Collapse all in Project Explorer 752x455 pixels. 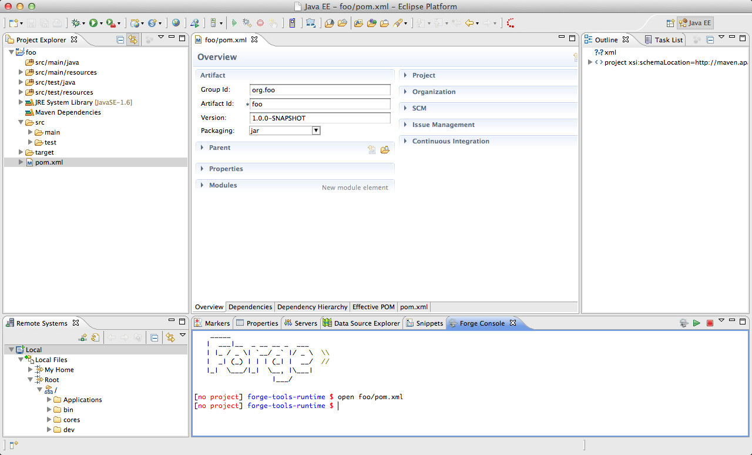[120, 39]
